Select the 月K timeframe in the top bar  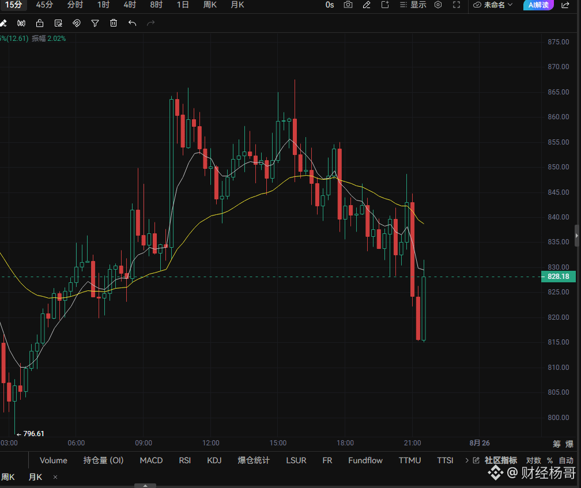[237, 5]
